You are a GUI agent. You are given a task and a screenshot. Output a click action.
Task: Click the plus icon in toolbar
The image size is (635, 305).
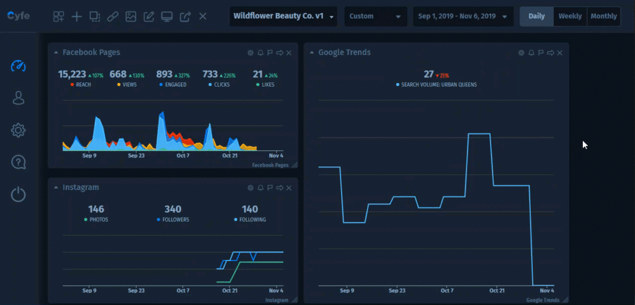[76, 17]
